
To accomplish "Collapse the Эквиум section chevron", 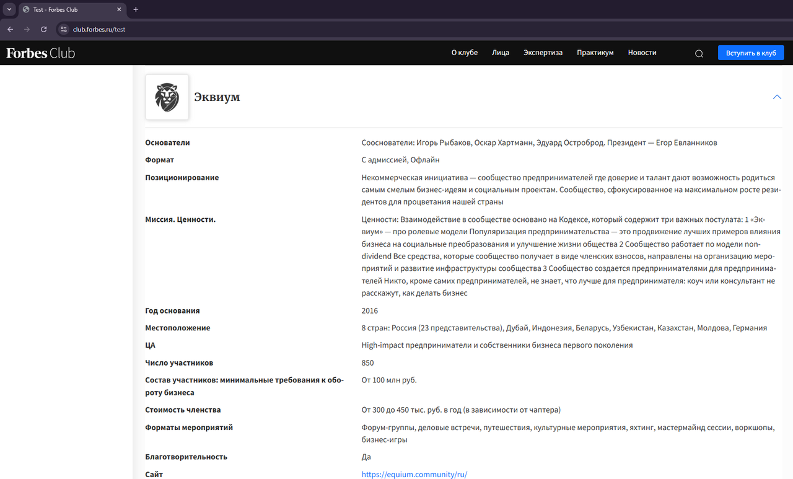I will pos(777,97).
